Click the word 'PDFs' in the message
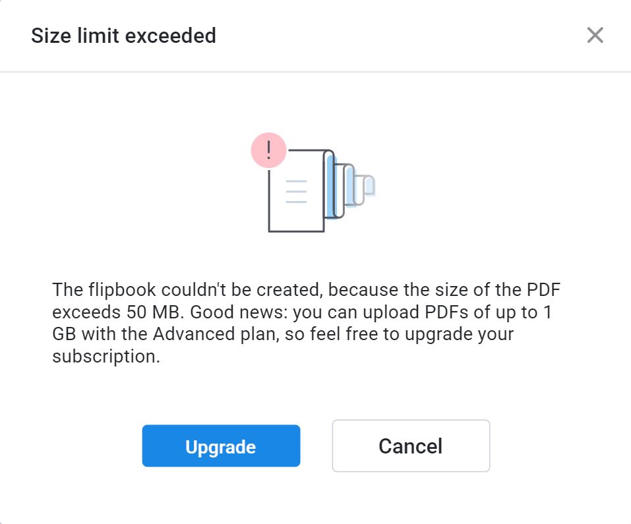This screenshot has width=631, height=524. [446, 312]
